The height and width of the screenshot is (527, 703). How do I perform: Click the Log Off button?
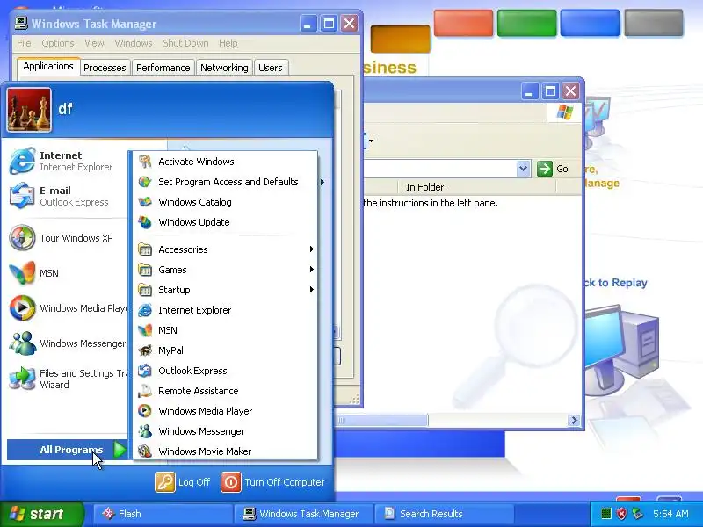pos(183,482)
